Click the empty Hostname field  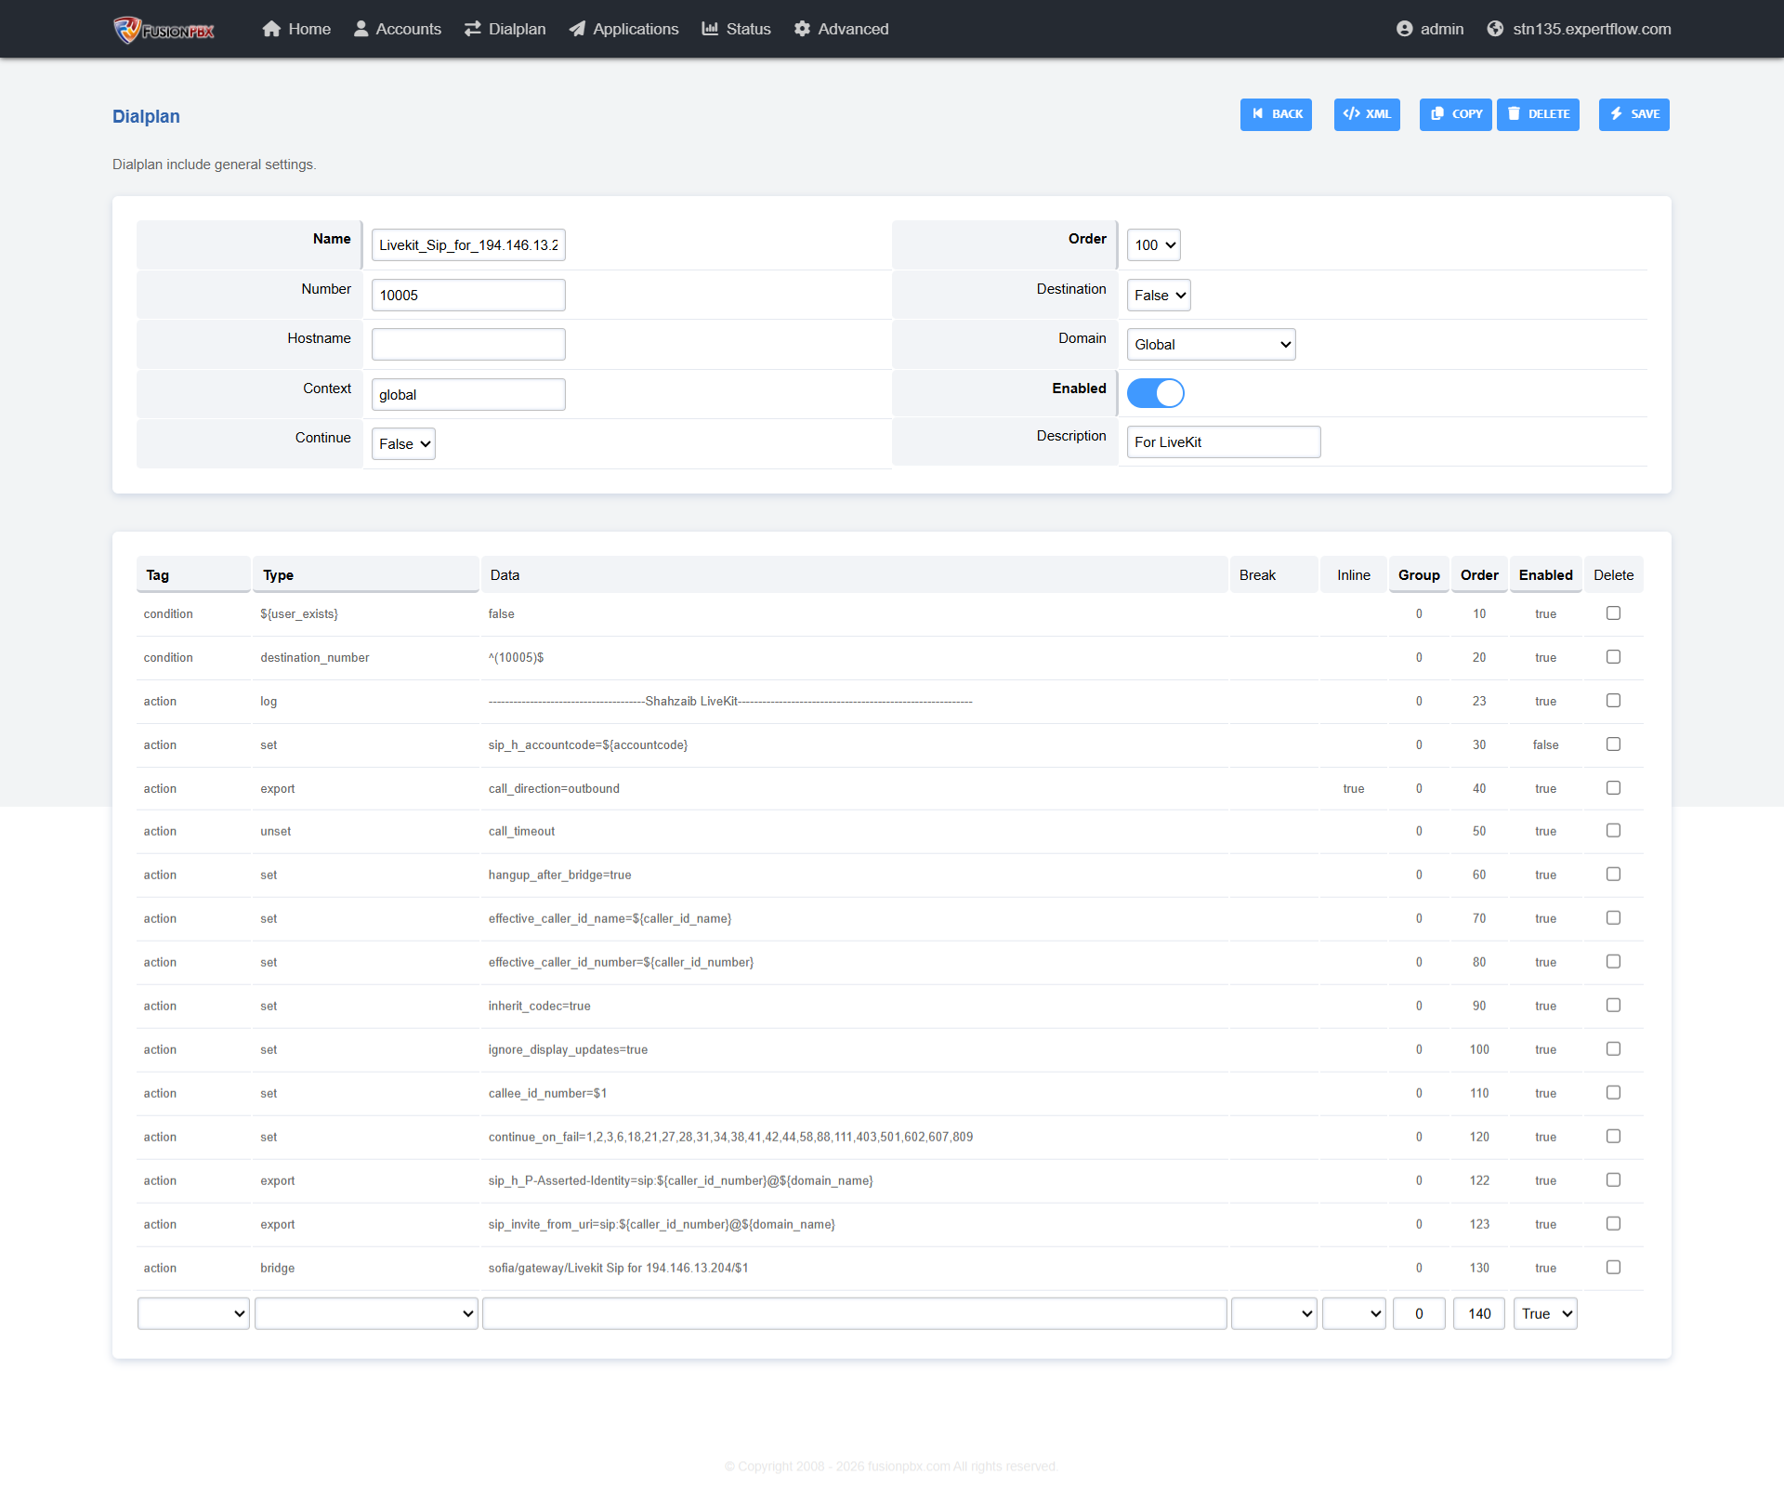pyautogui.click(x=468, y=345)
